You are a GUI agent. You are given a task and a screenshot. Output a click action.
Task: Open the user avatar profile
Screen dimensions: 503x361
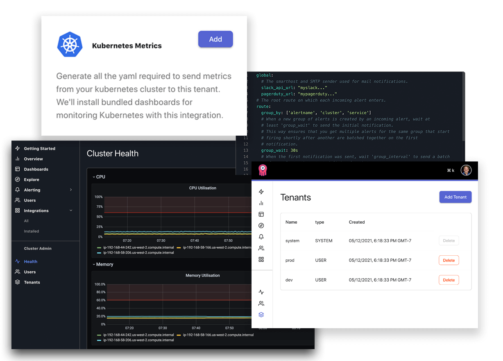coord(466,170)
